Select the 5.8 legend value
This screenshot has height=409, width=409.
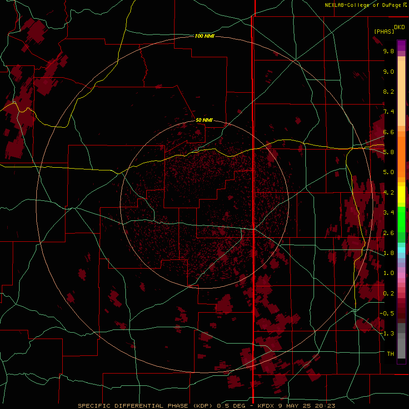[389, 152]
